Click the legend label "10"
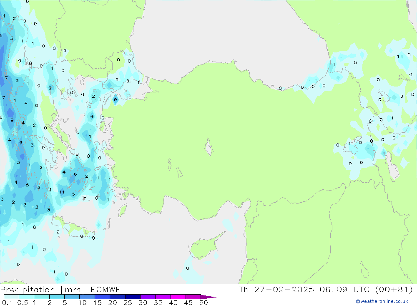 pyautogui.click(x=83, y=303)
